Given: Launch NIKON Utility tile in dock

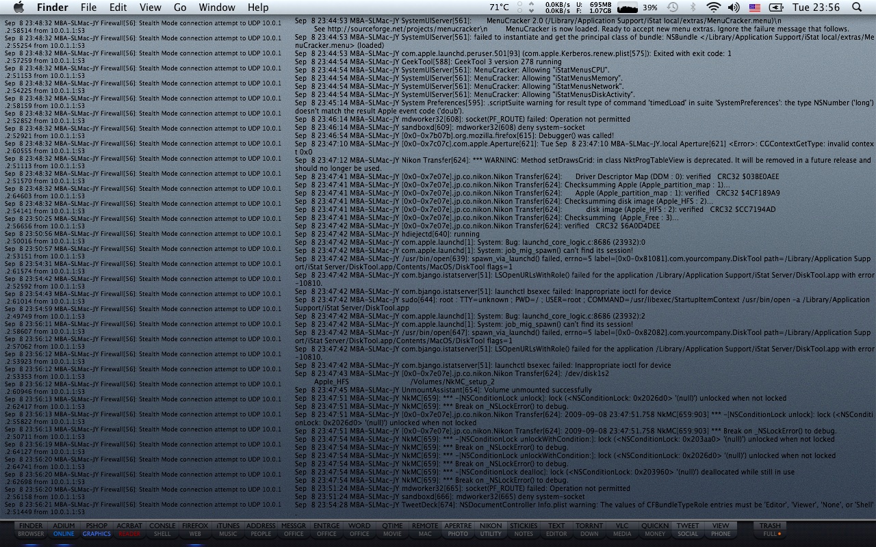Looking at the screenshot, I should click(491, 530).
